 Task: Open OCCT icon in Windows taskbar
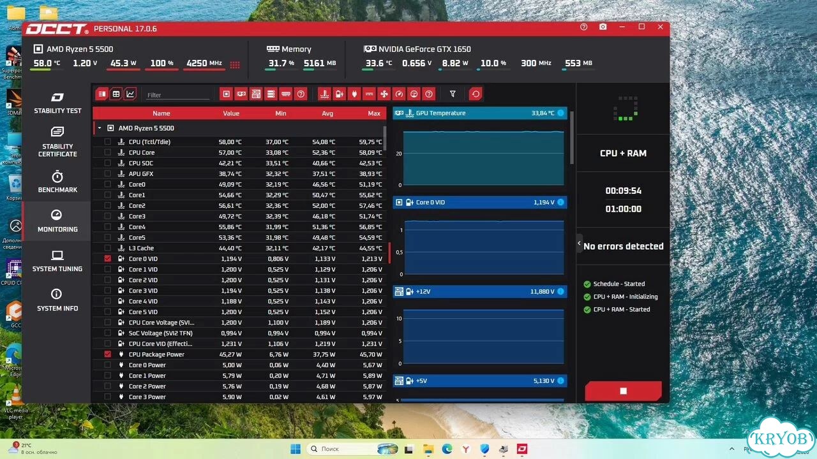(x=522, y=449)
